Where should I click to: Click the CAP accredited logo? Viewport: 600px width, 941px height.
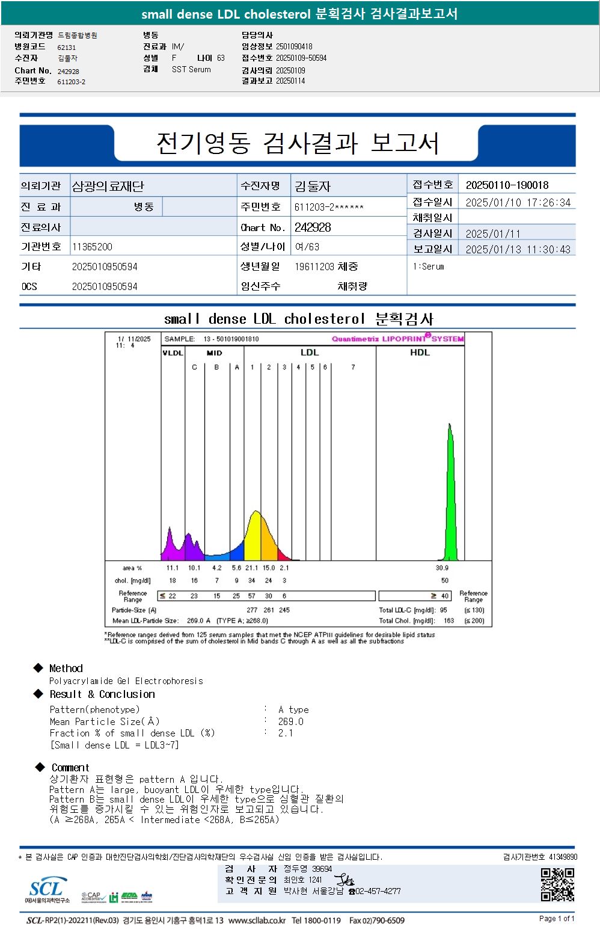tap(93, 897)
